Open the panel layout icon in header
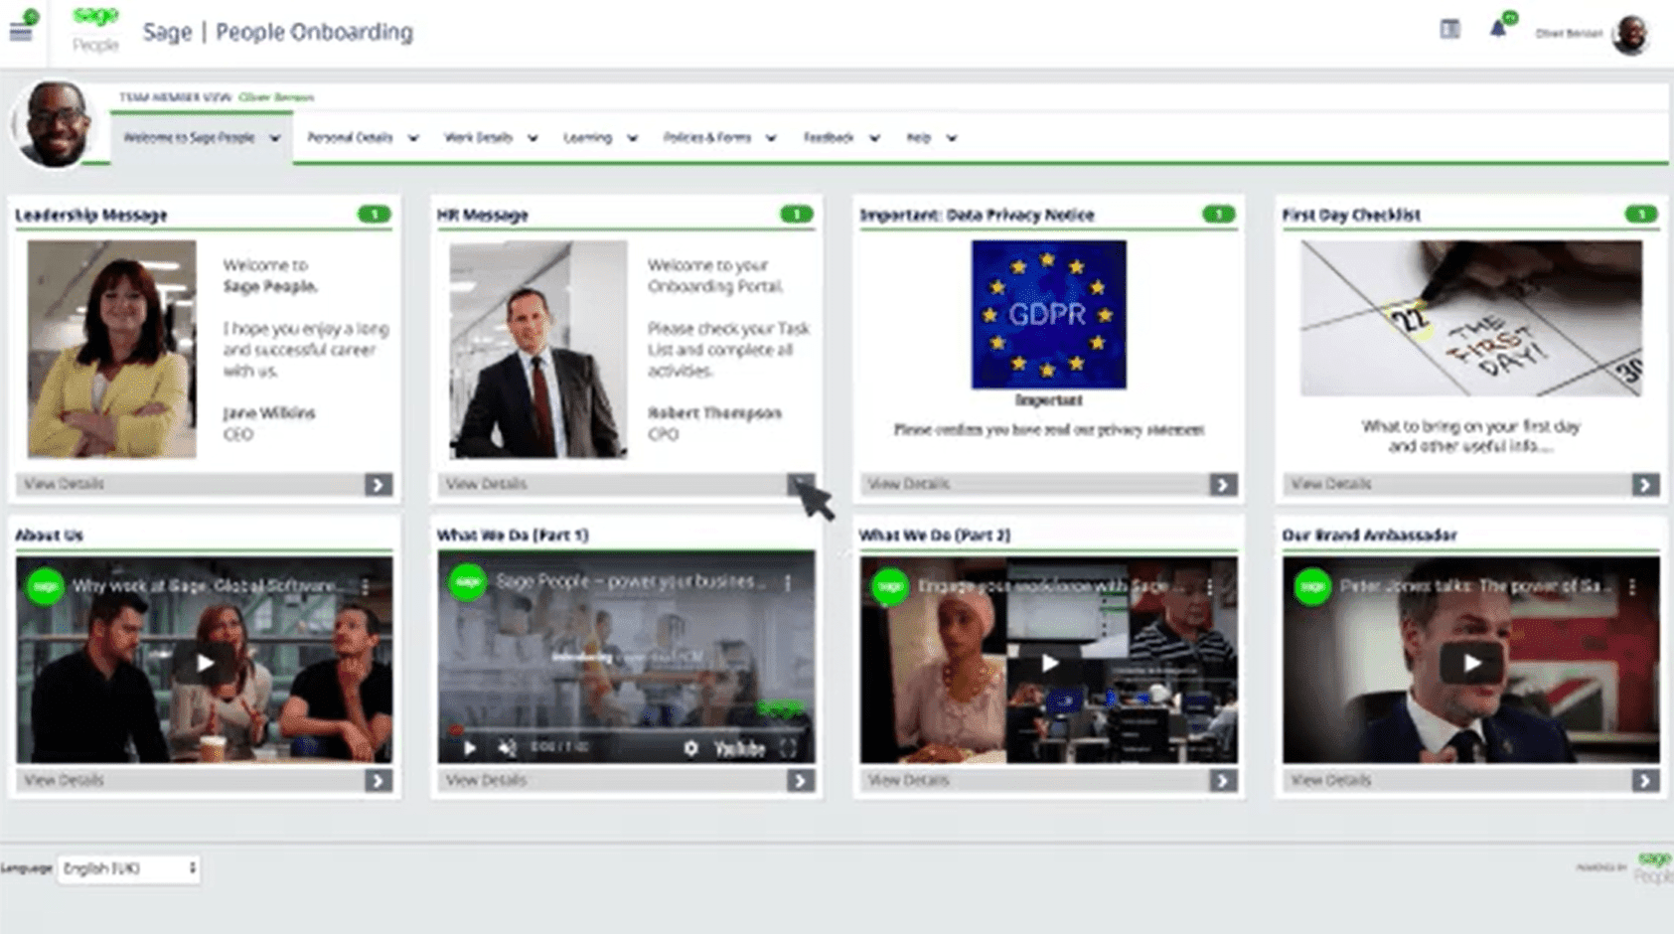This screenshot has height=934, width=1674. 1449,30
